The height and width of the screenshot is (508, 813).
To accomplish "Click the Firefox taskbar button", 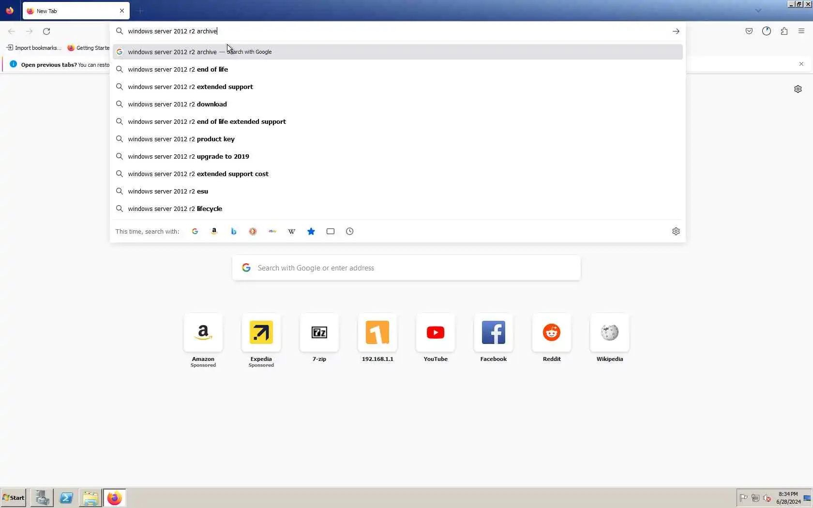I will pyautogui.click(x=115, y=498).
